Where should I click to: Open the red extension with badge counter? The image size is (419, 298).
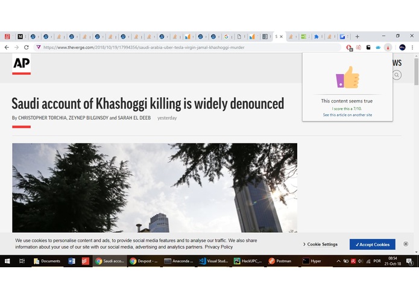pos(349,48)
